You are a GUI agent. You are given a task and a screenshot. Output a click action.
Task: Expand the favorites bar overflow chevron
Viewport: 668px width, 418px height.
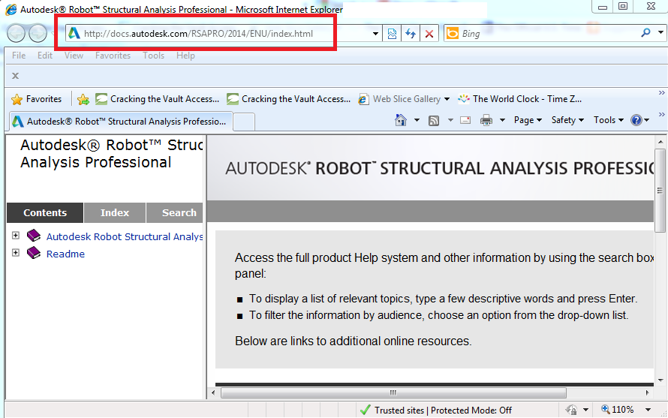pos(661,93)
